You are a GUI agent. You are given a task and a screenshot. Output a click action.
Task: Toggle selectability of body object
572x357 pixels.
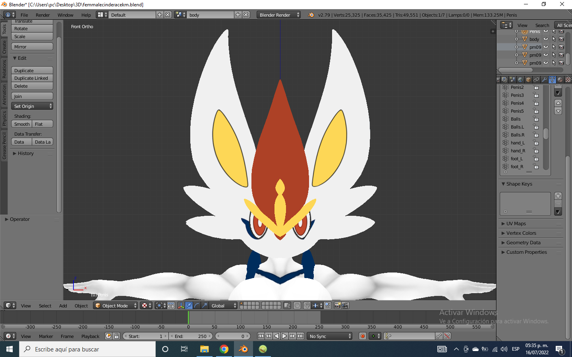554,39
